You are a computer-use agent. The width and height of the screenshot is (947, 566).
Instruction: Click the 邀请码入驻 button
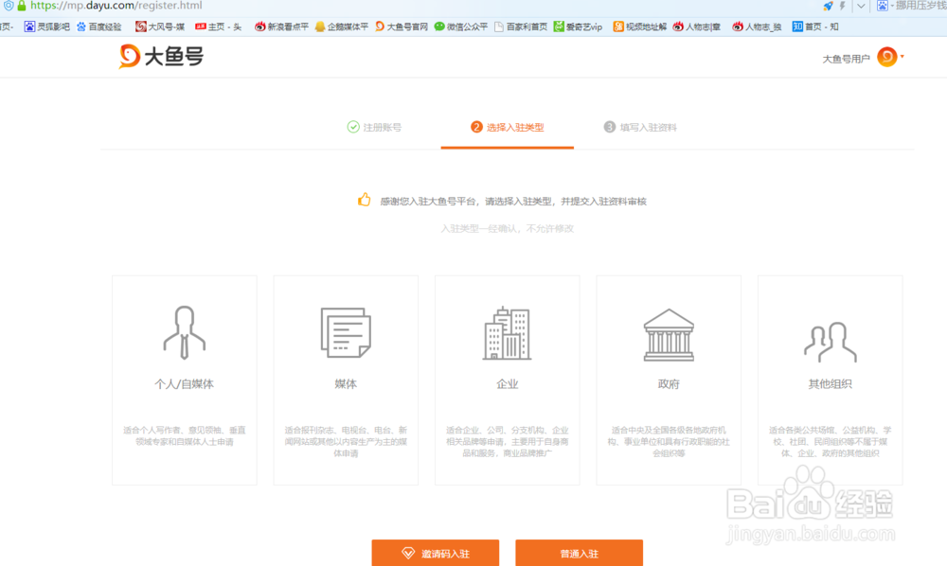tap(436, 553)
